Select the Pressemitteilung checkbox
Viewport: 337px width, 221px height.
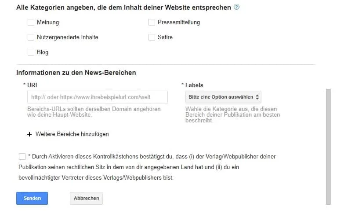(x=152, y=22)
